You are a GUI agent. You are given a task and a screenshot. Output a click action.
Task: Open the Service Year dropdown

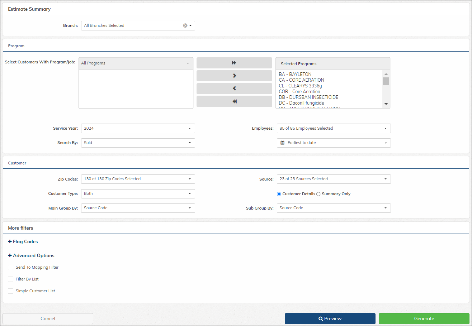click(138, 128)
